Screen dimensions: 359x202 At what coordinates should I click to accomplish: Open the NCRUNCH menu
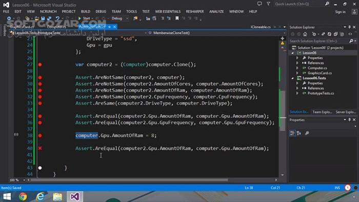tap(48, 11)
